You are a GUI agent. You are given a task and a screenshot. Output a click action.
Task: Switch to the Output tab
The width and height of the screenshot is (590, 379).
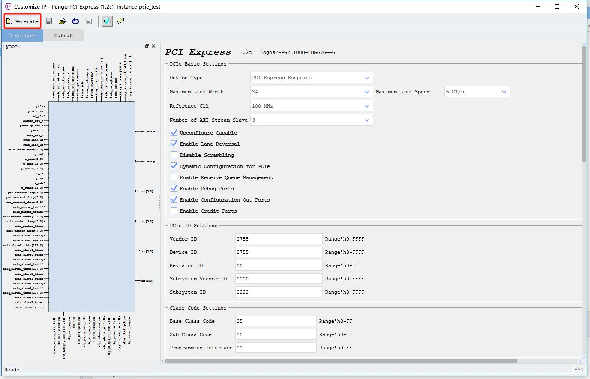63,36
